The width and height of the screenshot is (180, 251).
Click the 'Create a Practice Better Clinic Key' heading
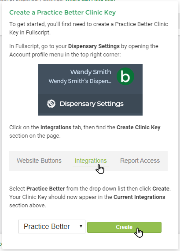[62, 12]
